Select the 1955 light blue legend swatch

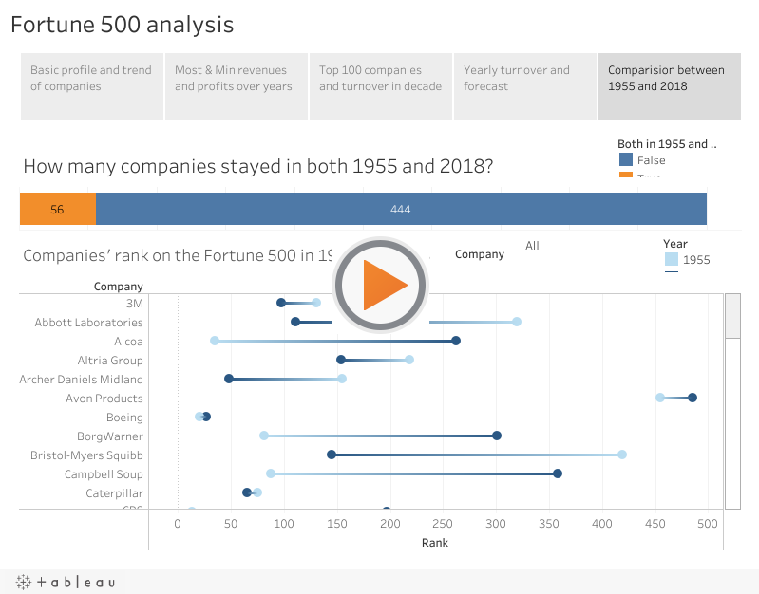(x=672, y=259)
